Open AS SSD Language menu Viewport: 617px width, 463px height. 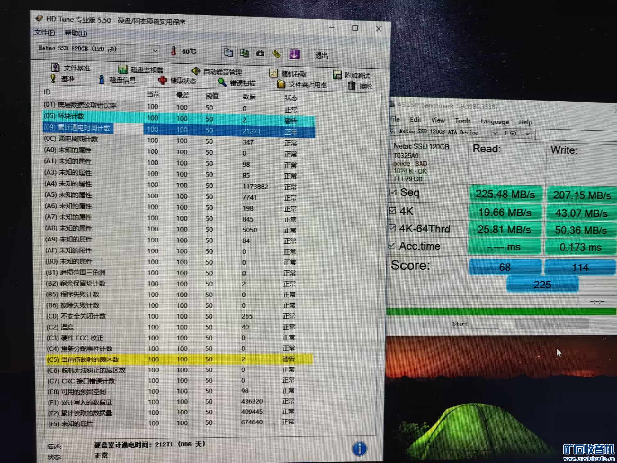point(495,122)
